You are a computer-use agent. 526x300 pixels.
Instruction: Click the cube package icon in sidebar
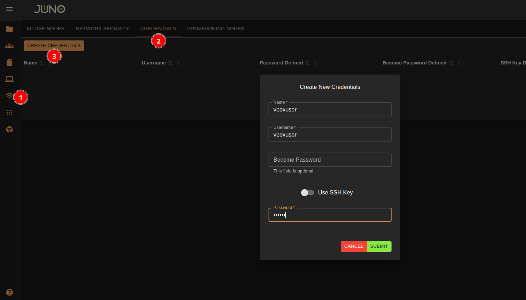tap(9, 129)
